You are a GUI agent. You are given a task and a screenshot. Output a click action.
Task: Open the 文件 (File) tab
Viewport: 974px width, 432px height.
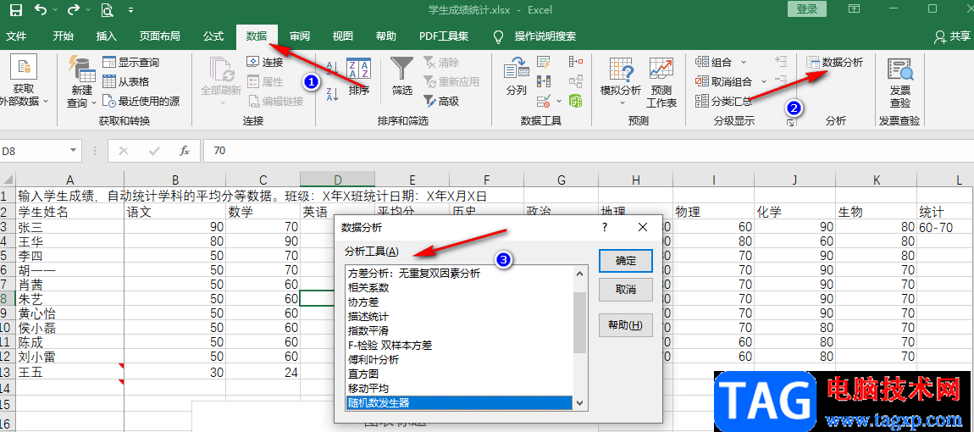(15, 36)
